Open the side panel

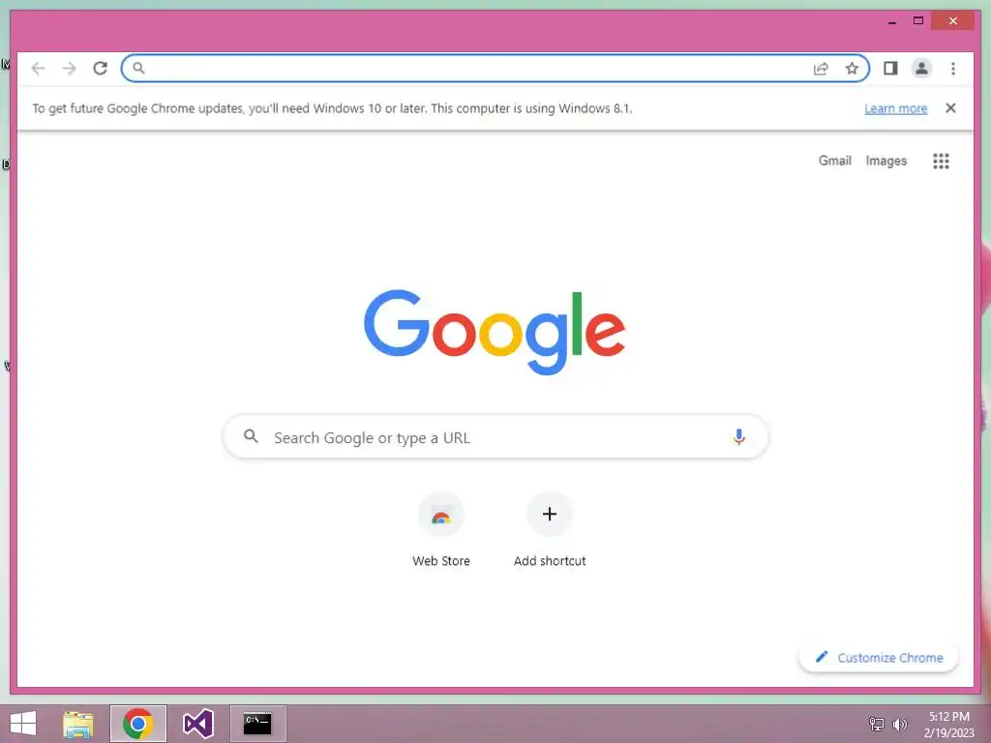pyautogui.click(x=890, y=69)
